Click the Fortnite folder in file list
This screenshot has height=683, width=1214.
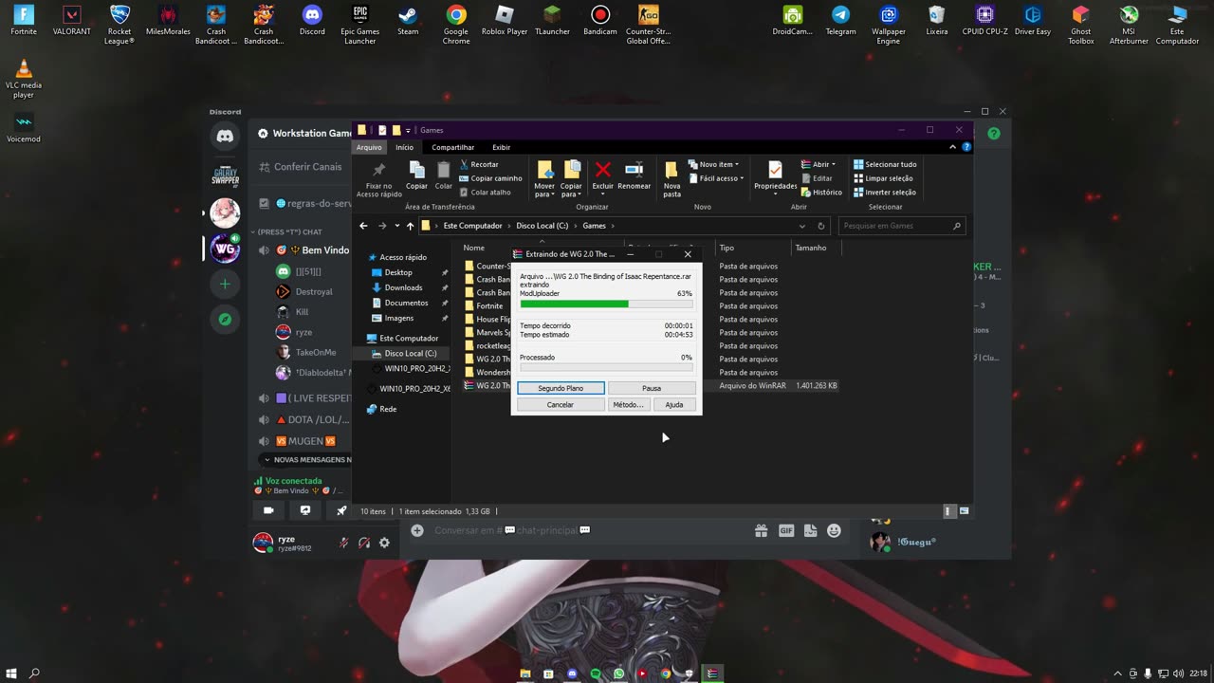pos(489,305)
